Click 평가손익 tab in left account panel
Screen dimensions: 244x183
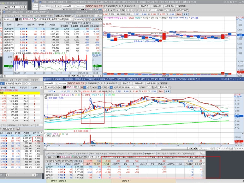click(9, 83)
